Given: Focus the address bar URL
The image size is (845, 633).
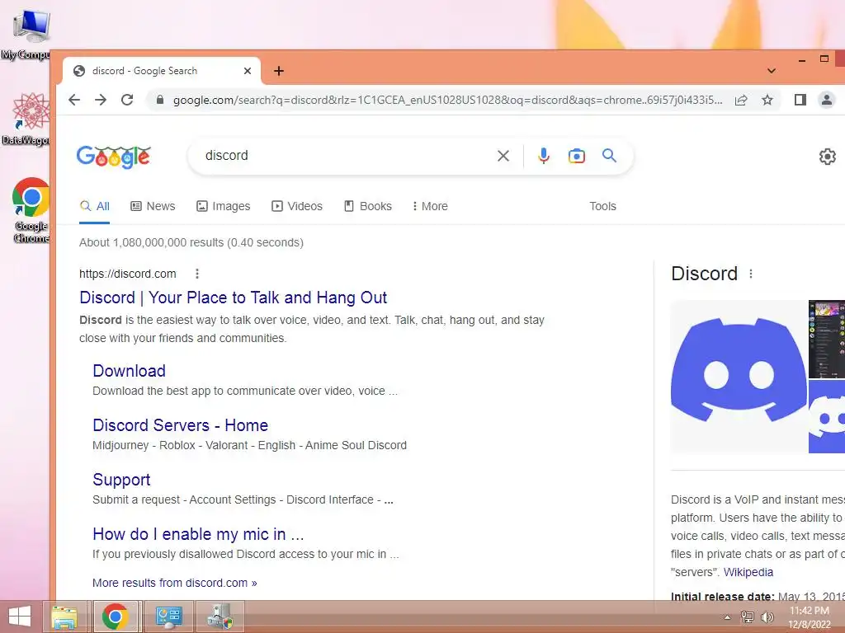Looking at the screenshot, I should (x=447, y=100).
